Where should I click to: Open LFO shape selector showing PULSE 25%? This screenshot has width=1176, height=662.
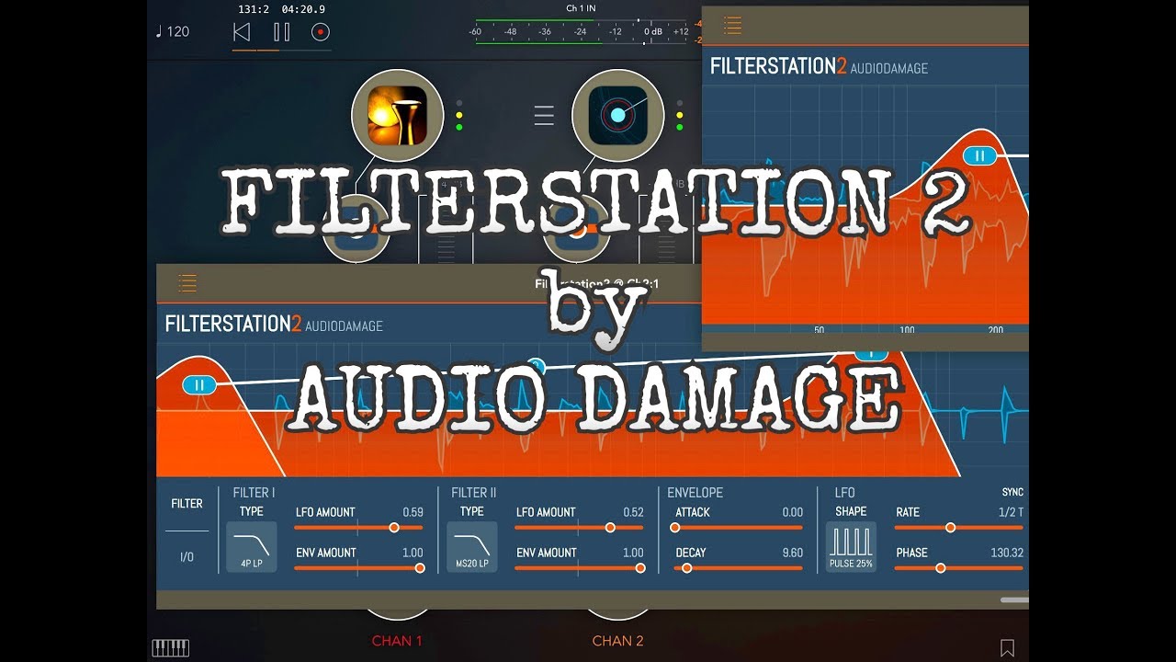[x=851, y=547]
